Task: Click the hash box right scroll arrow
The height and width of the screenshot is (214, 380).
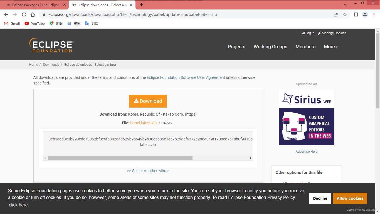Action: [250, 158]
